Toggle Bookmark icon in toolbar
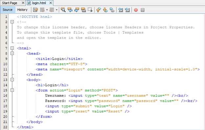The width and height of the screenshot is (205, 130). (x=112, y=10)
